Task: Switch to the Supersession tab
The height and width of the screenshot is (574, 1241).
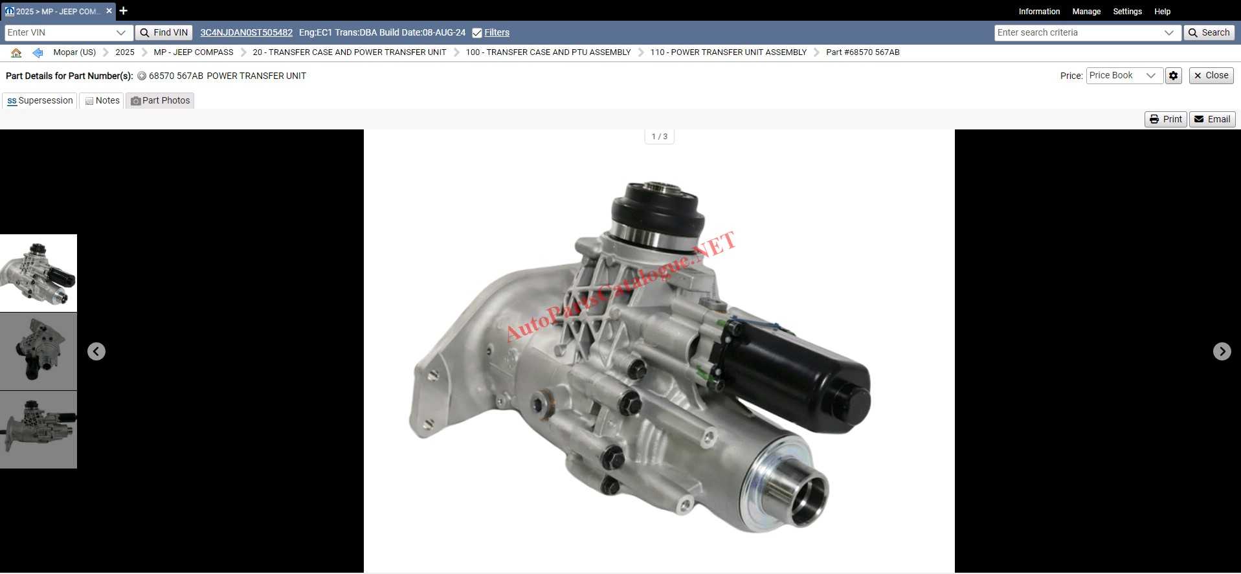Action: click(x=40, y=101)
